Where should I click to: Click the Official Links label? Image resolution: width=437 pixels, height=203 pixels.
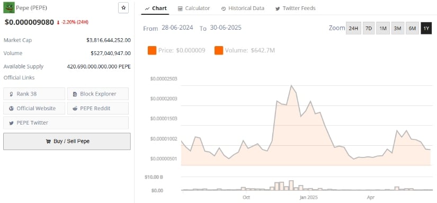[19, 78]
